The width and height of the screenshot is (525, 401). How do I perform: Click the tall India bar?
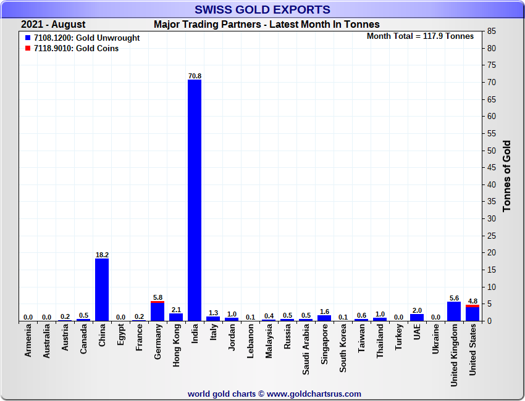point(195,200)
